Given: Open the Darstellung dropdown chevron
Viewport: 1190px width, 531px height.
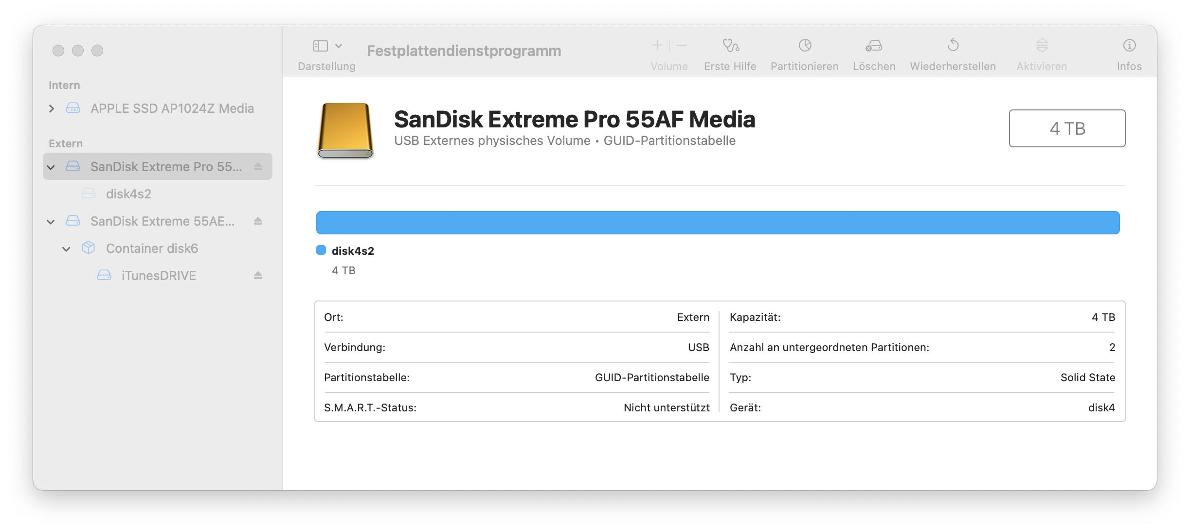Looking at the screenshot, I should (339, 45).
